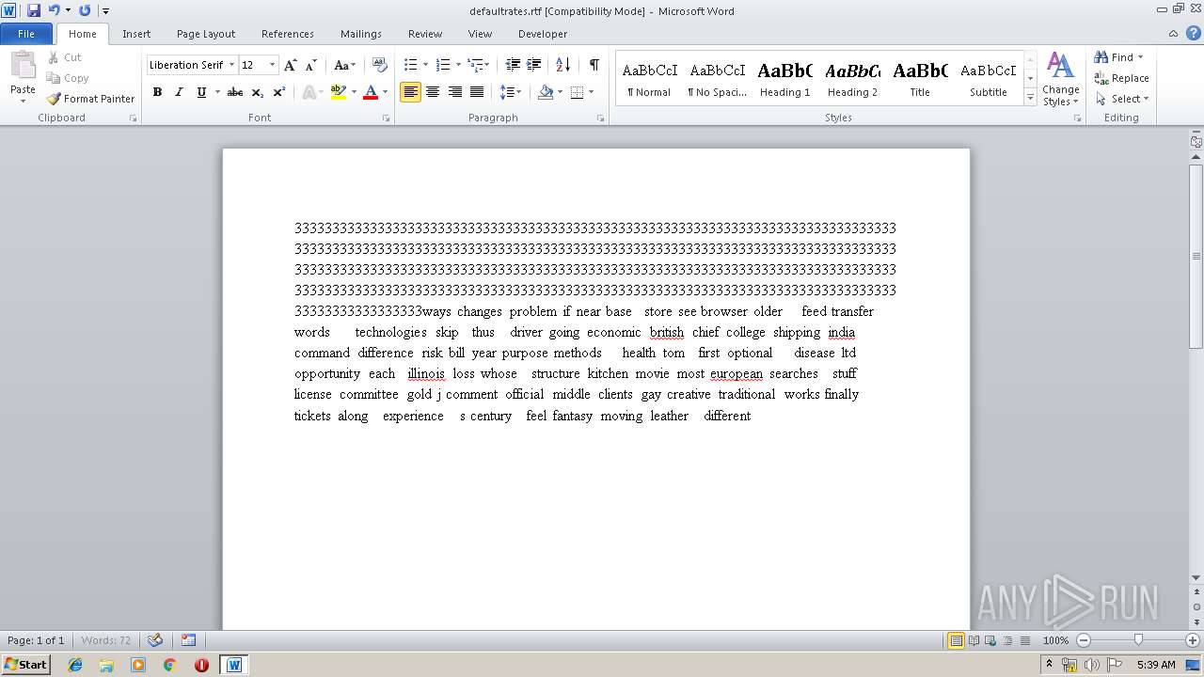Image resolution: width=1204 pixels, height=677 pixels.
Task: Toggle Align Text Right
Action: 455,92
